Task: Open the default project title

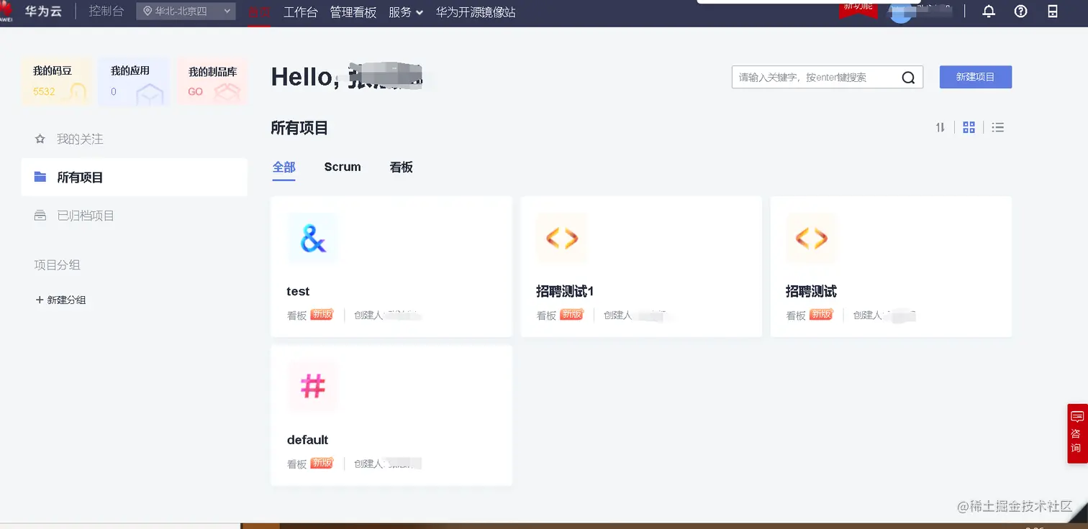Action: [307, 440]
